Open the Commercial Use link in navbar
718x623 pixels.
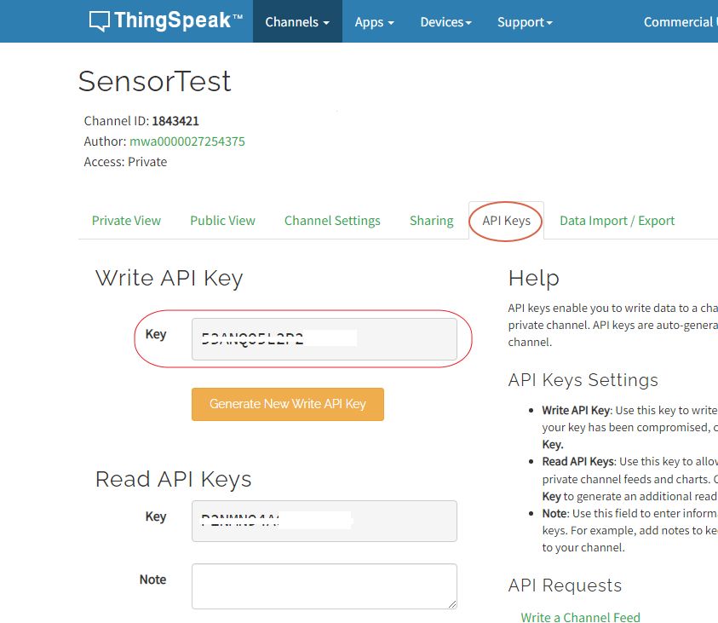681,21
